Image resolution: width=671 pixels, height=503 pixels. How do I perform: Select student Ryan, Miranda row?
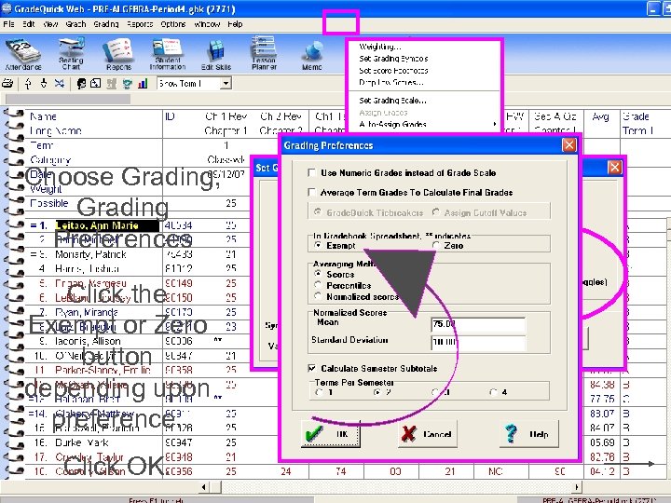(x=87, y=312)
